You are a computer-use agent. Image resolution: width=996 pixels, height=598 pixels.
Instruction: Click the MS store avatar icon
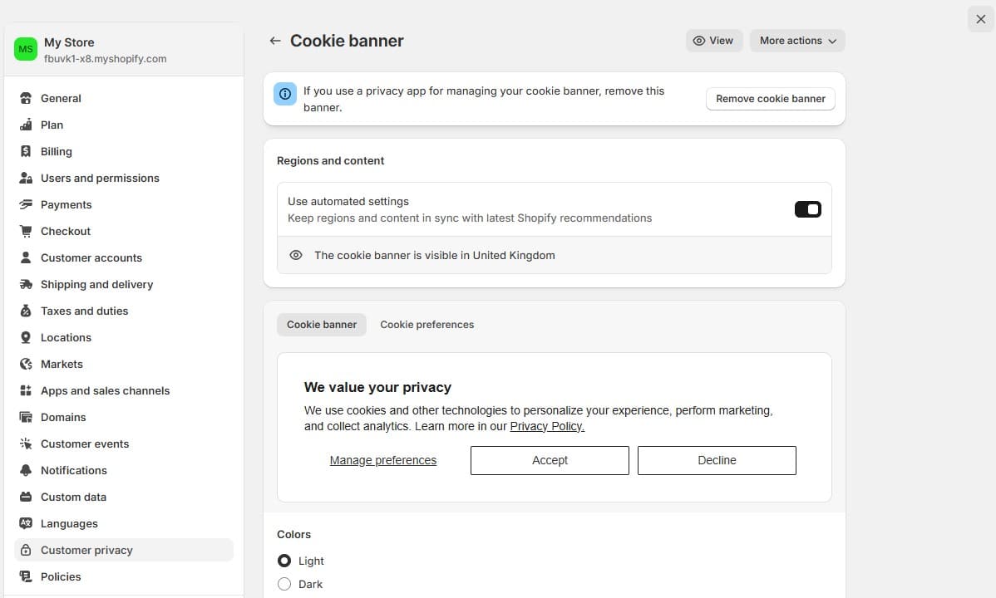point(26,50)
